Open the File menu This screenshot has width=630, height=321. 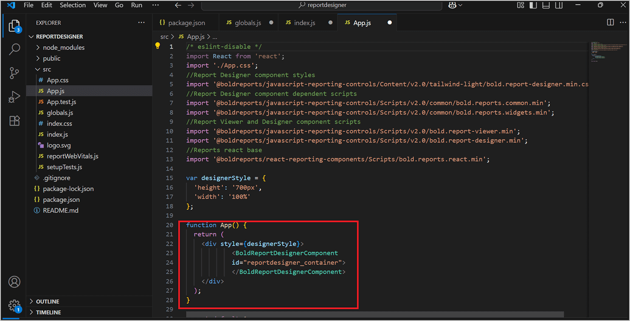click(28, 5)
